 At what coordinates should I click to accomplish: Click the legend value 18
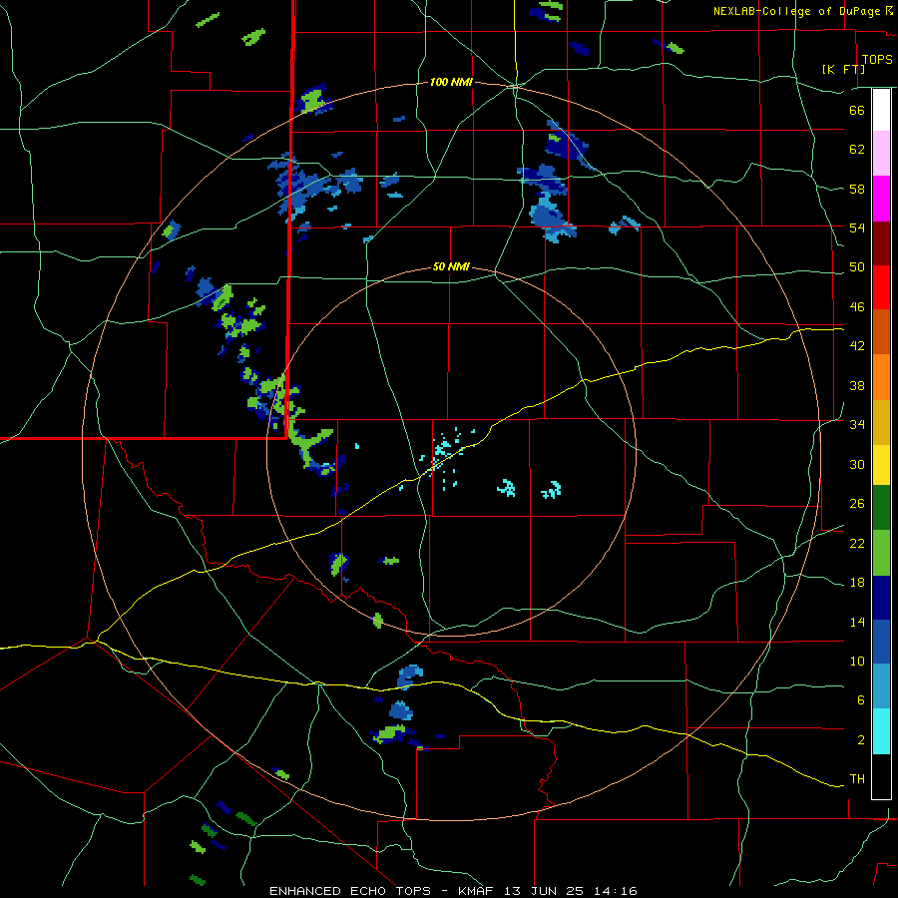[857, 583]
